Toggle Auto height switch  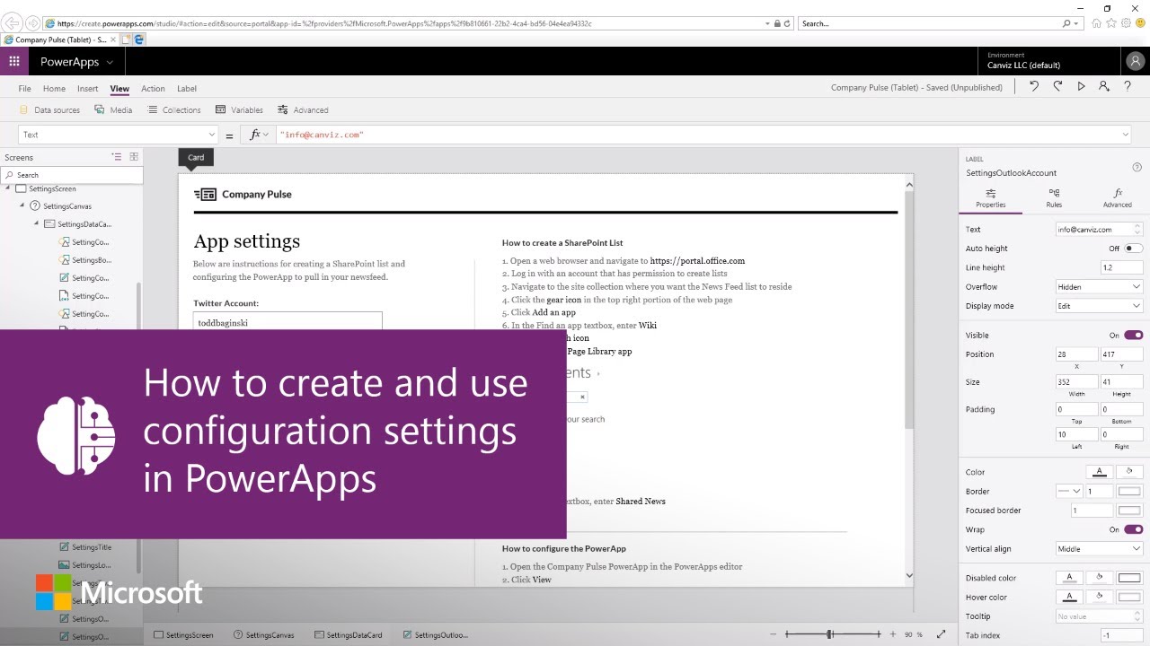(1134, 249)
